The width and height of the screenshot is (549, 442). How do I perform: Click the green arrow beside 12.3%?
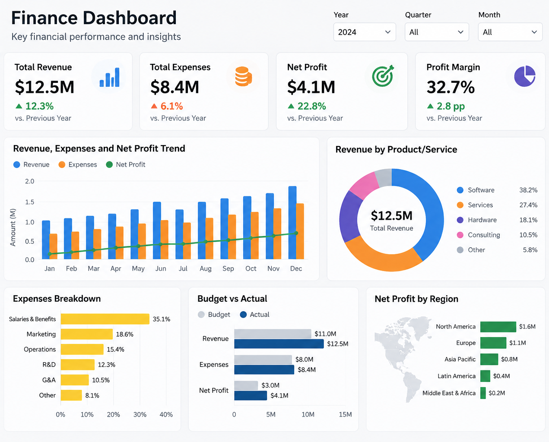pyautogui.click(x=19, y=106)
